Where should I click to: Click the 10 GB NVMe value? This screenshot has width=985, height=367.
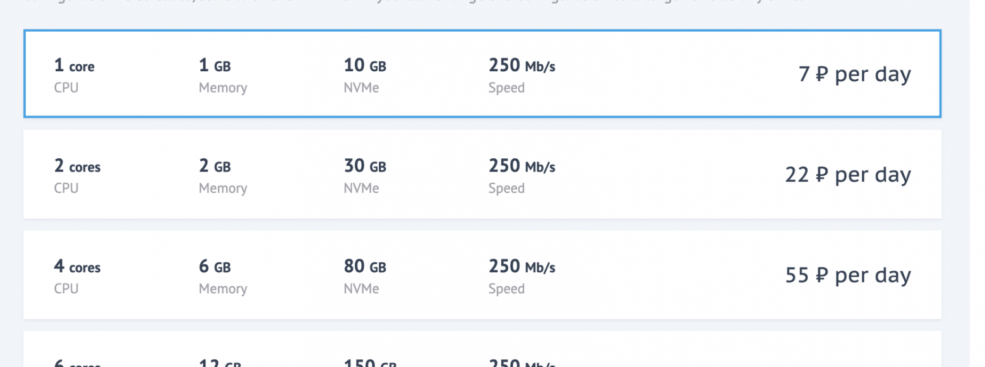tap(364, 66)
